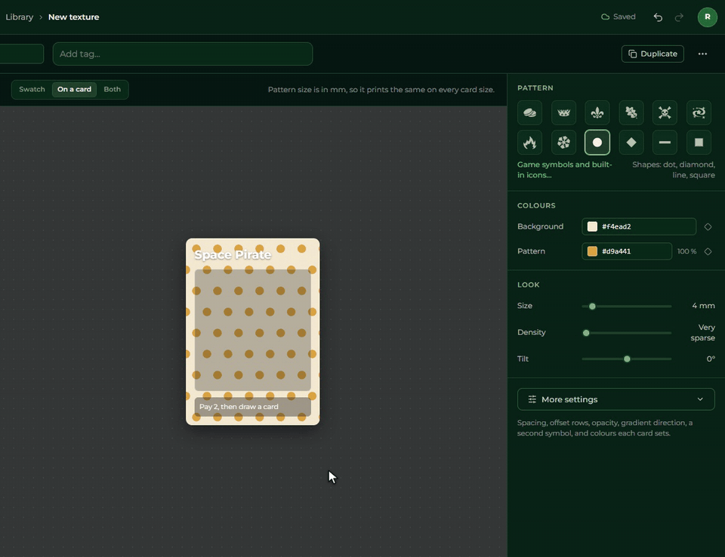Expand the More settings section
This screenshot has width=725, height=557.
(616, 399)
